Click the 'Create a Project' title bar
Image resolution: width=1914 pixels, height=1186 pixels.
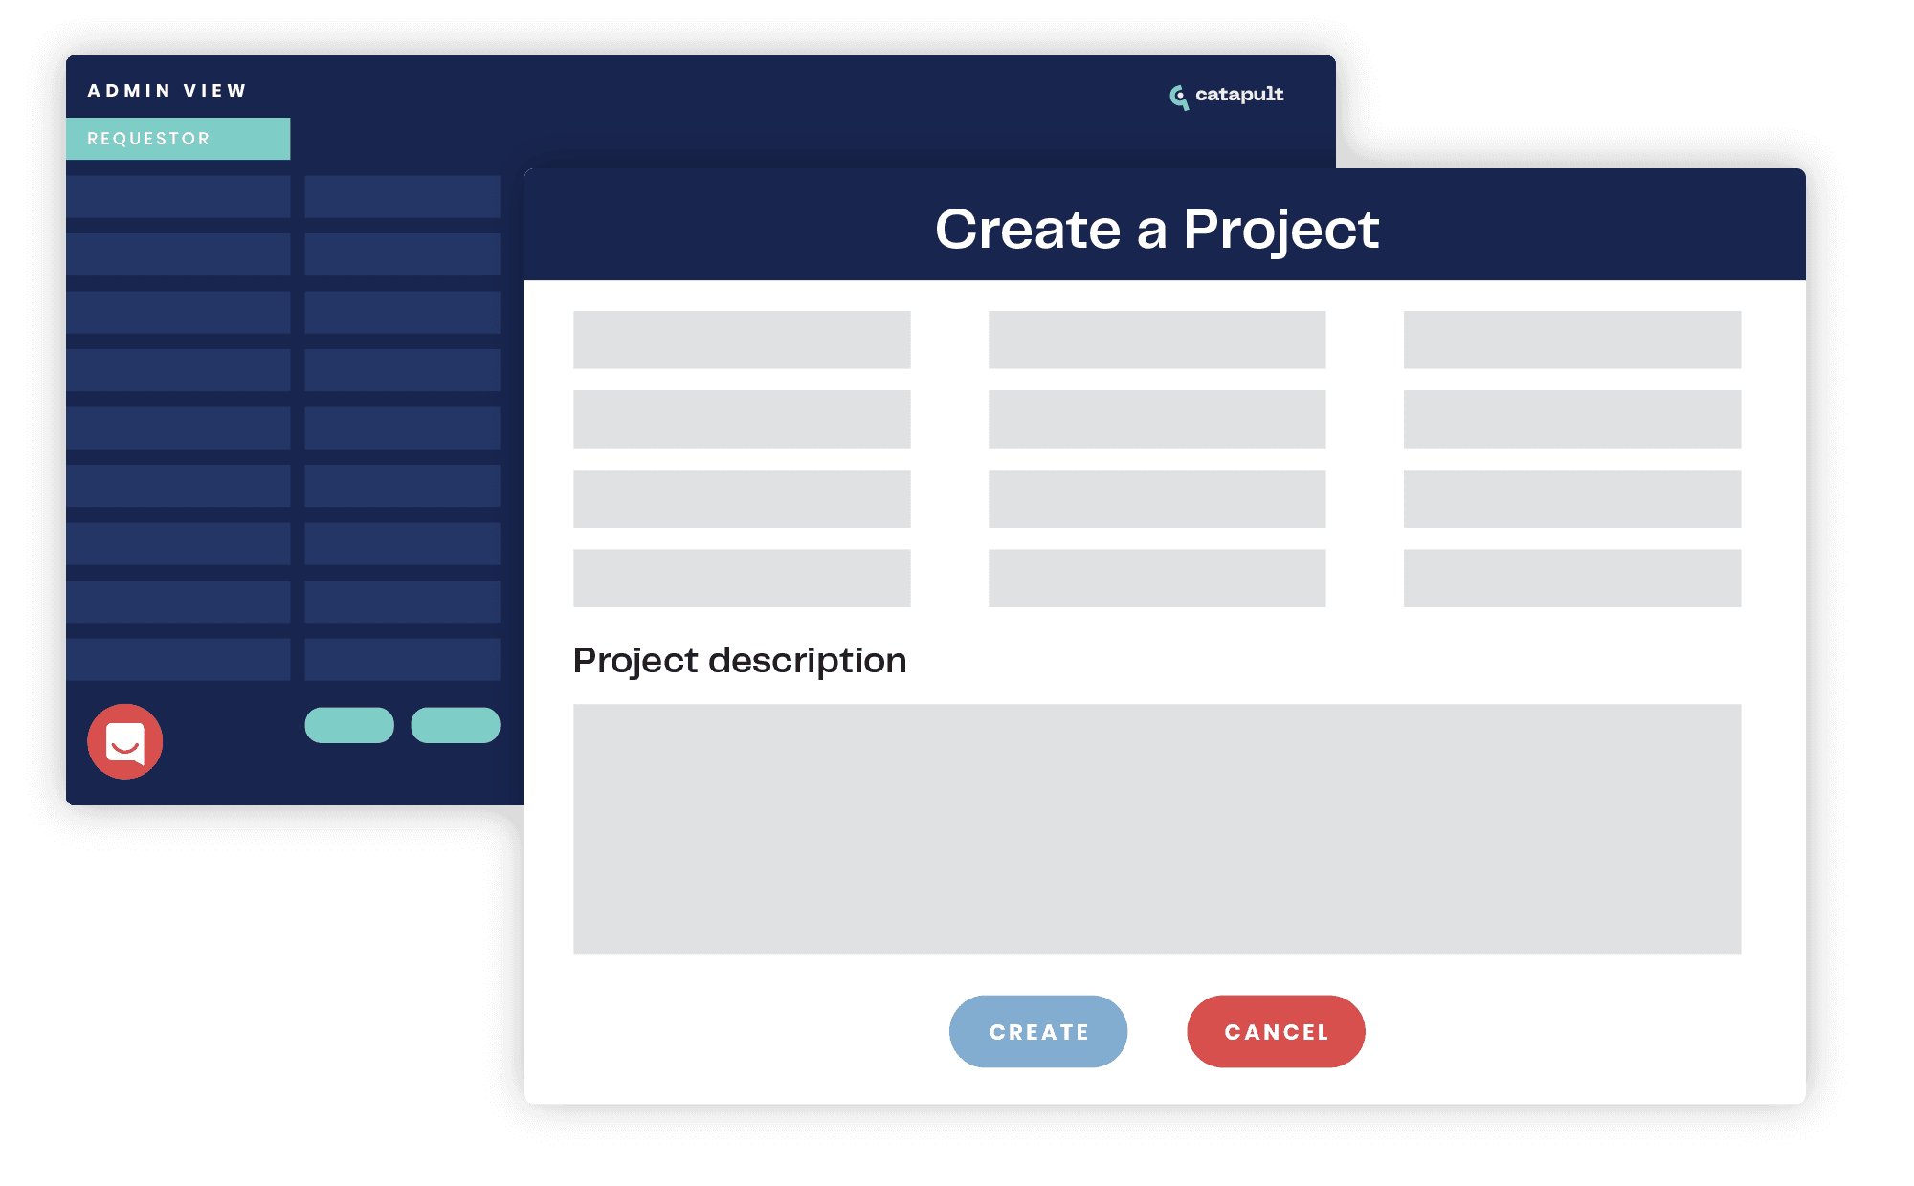point(1157,227)
